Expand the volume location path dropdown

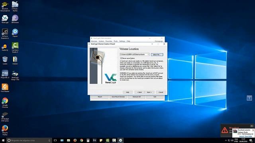coord(148,54)
